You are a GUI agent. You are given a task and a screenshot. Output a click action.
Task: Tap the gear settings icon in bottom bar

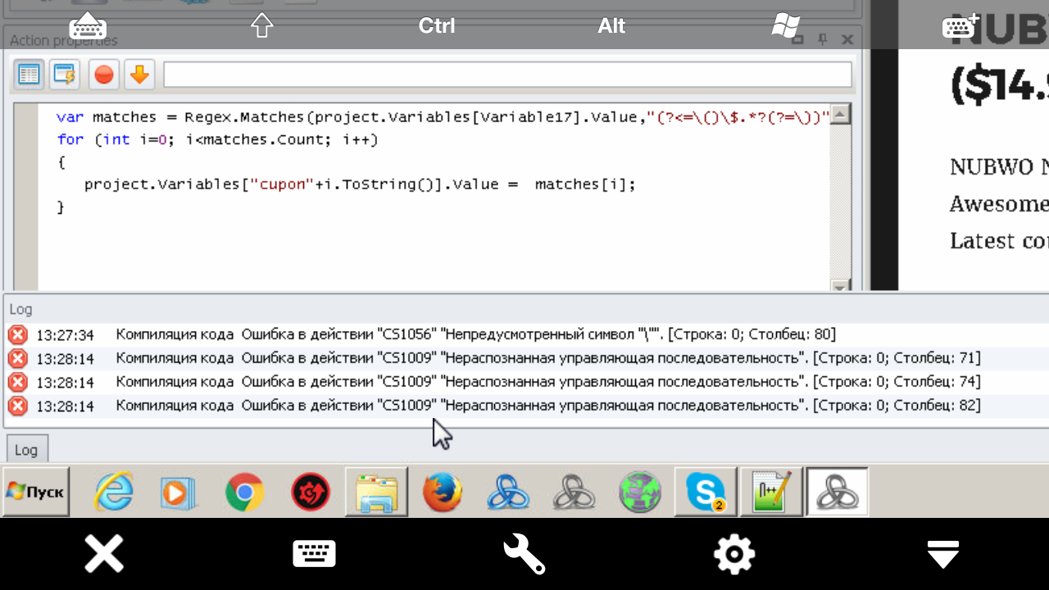coord(734,554)
